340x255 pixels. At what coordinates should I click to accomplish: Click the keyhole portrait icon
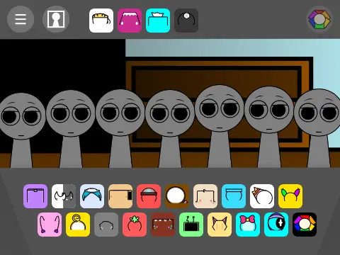[x=56, y=19]
